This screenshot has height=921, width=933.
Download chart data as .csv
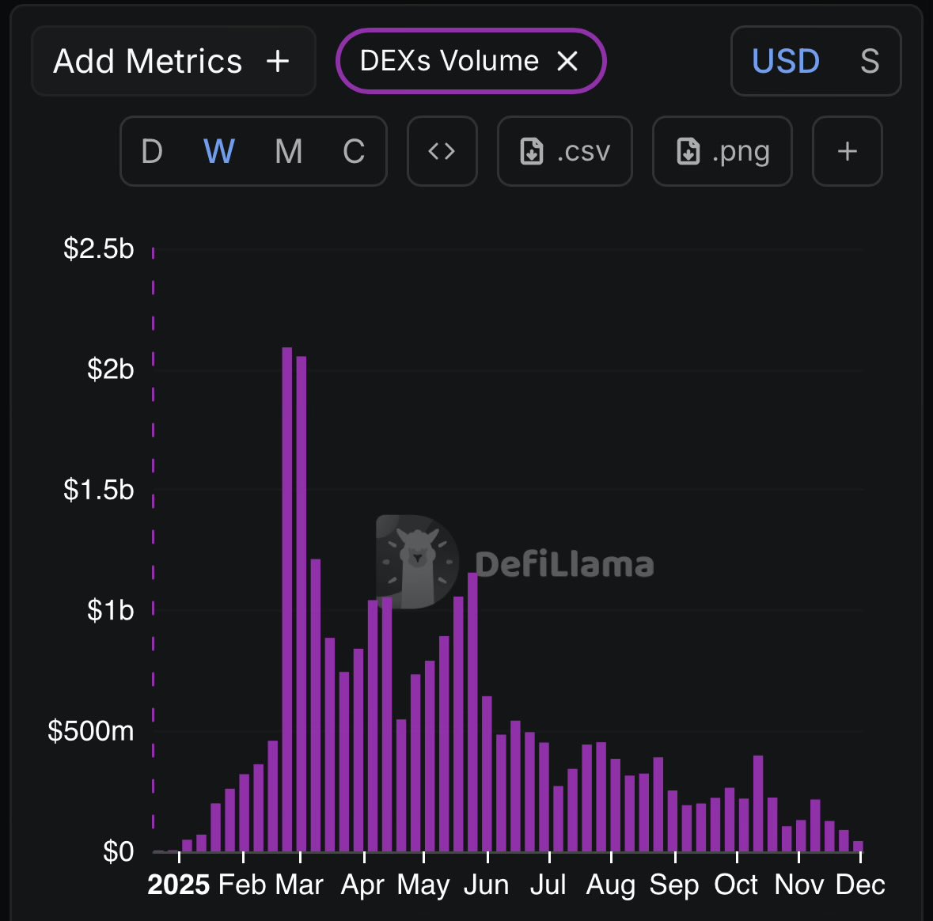pyautogui.click(x=565, y=151)
